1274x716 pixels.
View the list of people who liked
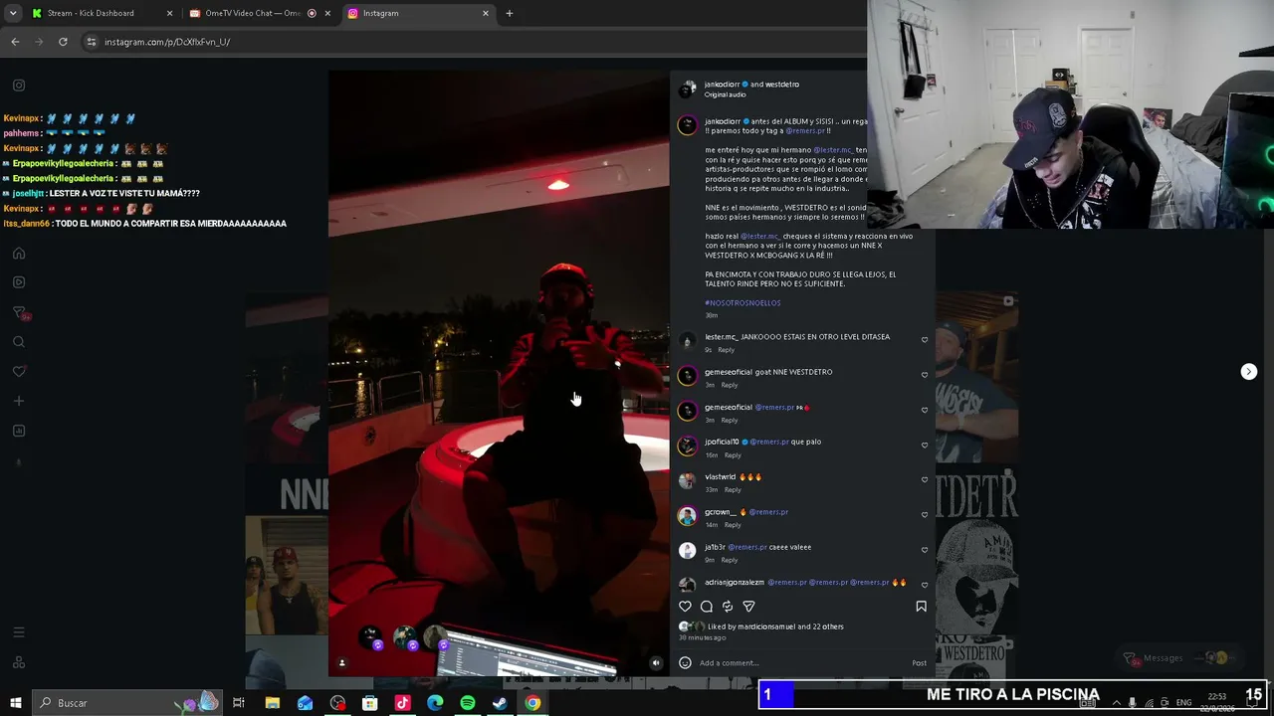(775, 626)
